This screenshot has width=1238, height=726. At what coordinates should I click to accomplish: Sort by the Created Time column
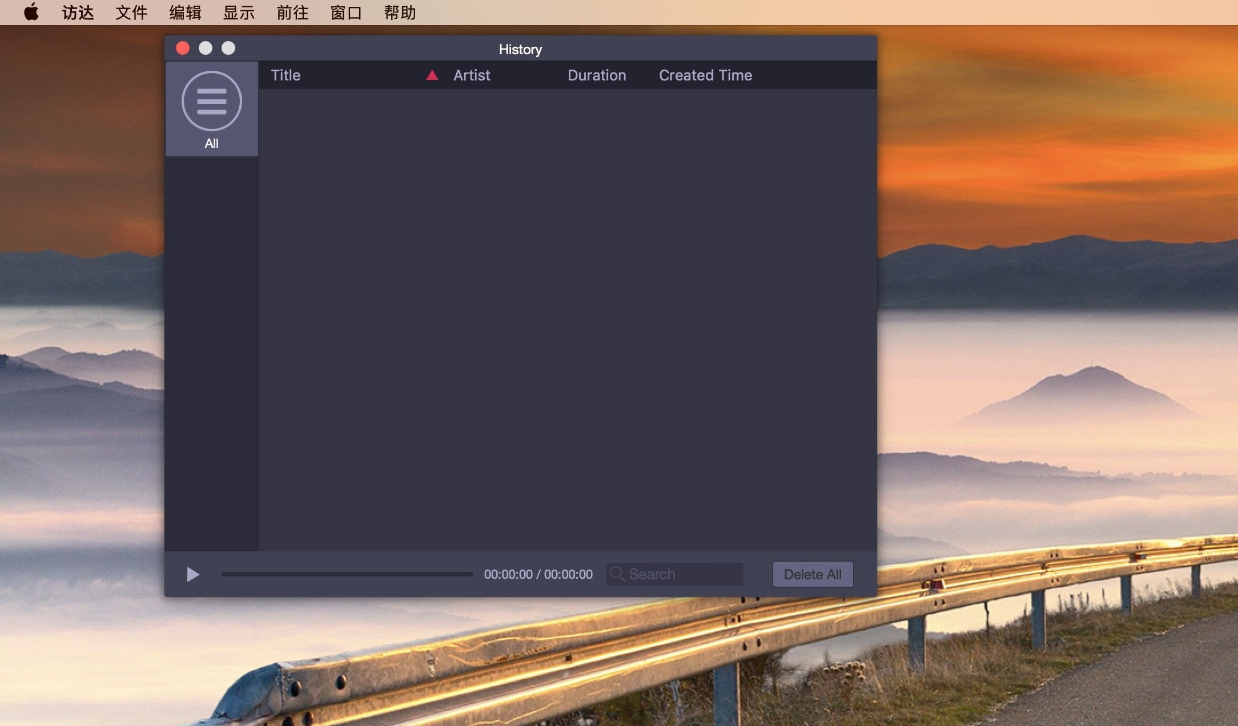(x=705, y=75)
